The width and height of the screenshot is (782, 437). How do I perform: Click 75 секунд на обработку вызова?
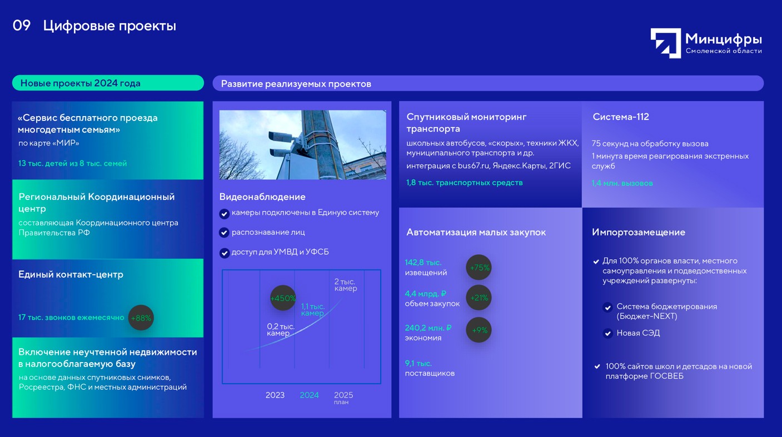coord(650,143)
